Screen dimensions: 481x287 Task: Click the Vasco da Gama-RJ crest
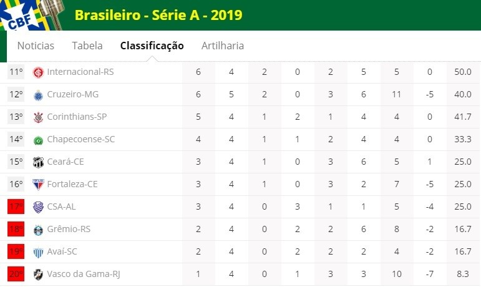point(38,275)
